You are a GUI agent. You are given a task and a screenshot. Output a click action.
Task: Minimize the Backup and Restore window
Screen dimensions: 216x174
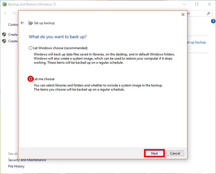[184, 4]
